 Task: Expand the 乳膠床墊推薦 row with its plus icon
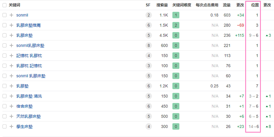click(11, 25)
